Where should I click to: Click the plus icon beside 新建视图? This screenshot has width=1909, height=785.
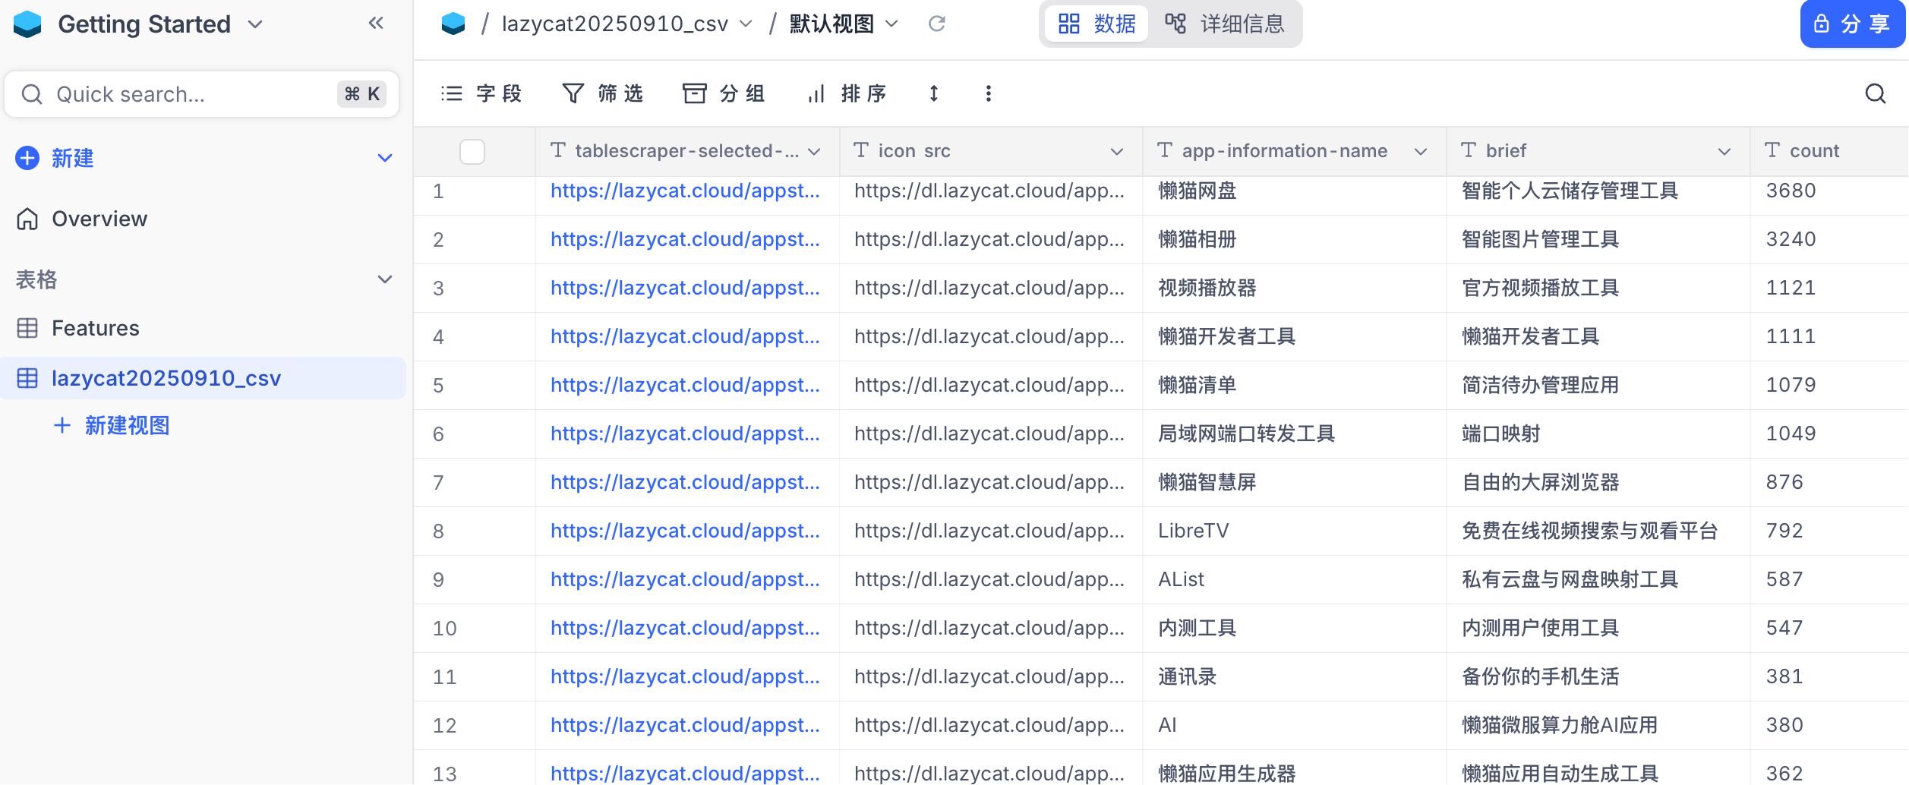[x=62, y=425]
